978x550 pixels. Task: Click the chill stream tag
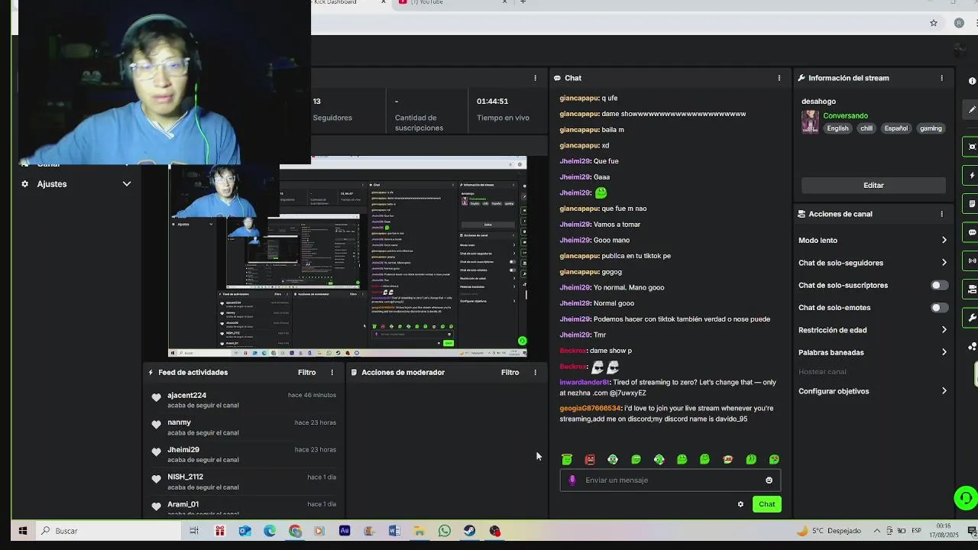point(866,128)
